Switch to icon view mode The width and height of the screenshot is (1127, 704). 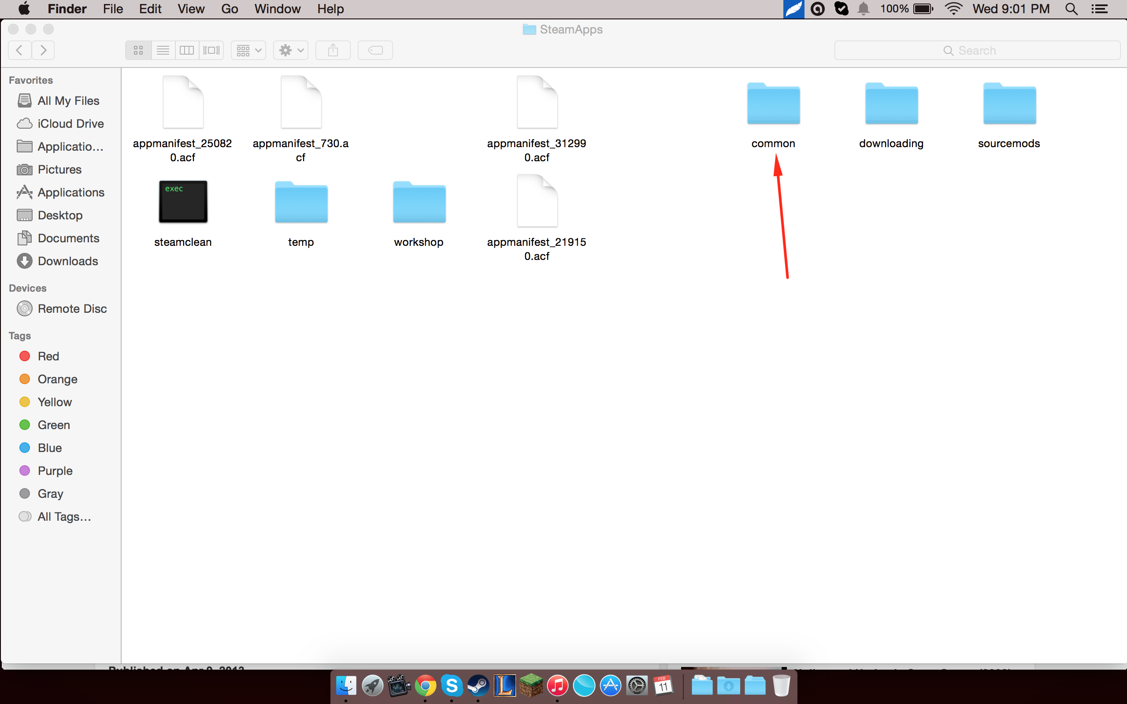coord(138,50)
